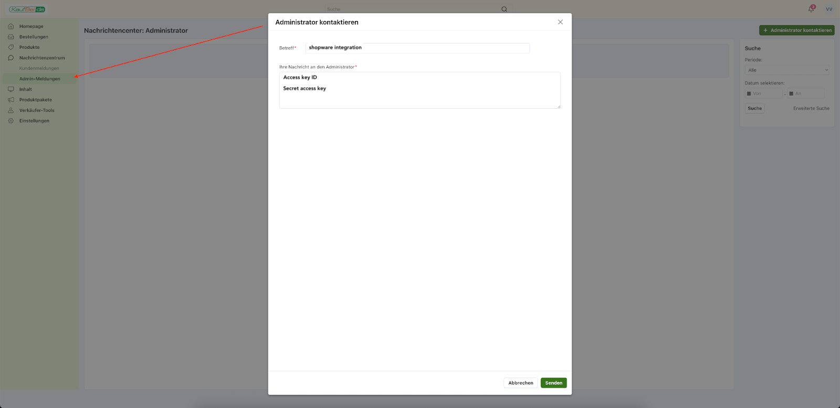Close the Administrator kontaktieren dialog
The height and width of the screenshot is (408, 840).
point(560,22)
